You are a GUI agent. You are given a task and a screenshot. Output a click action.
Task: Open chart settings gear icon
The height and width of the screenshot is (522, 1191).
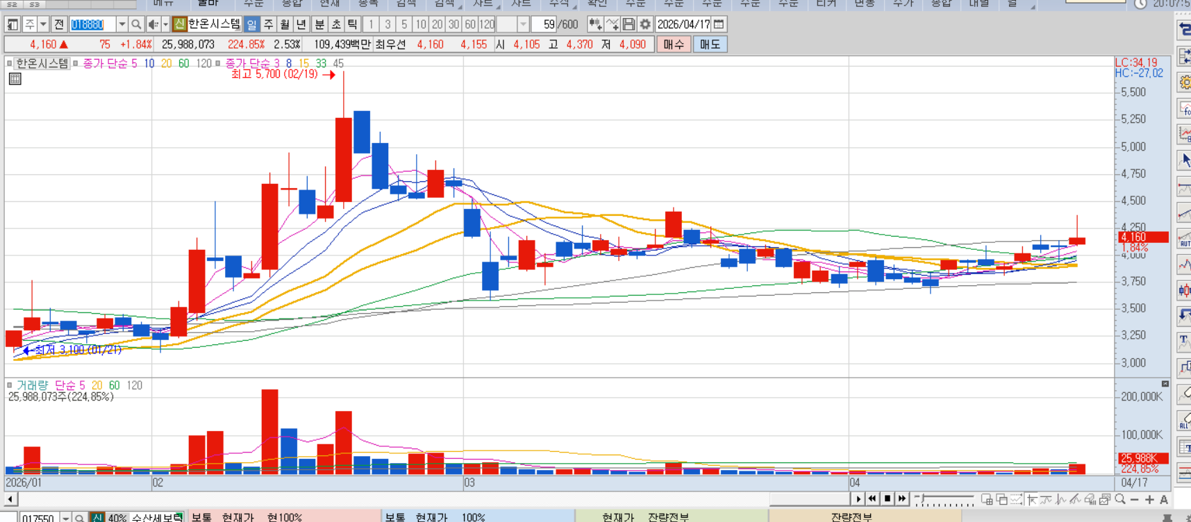pyautogui.click(x=645, y=24)
